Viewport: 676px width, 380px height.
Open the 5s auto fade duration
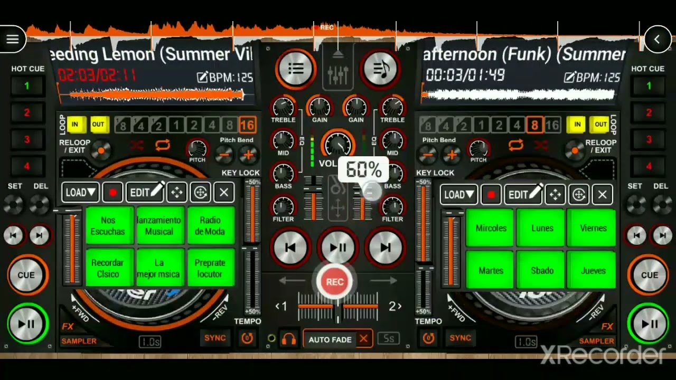389,339
